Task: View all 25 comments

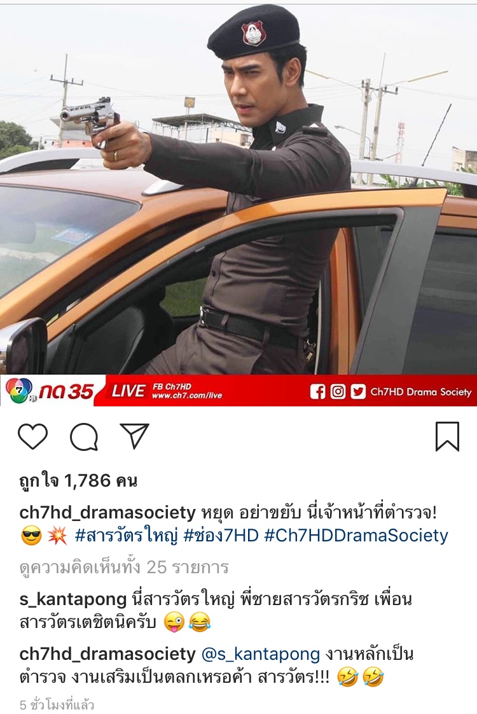Action: [x=124, y=568]
